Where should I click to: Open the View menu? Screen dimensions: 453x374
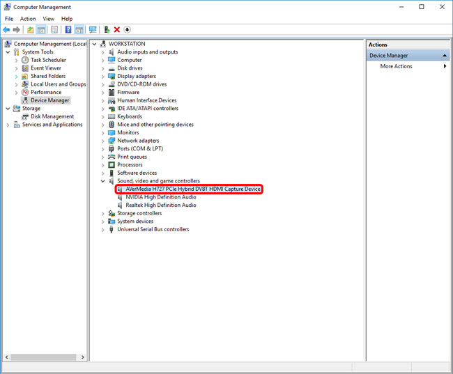point(48,19)
